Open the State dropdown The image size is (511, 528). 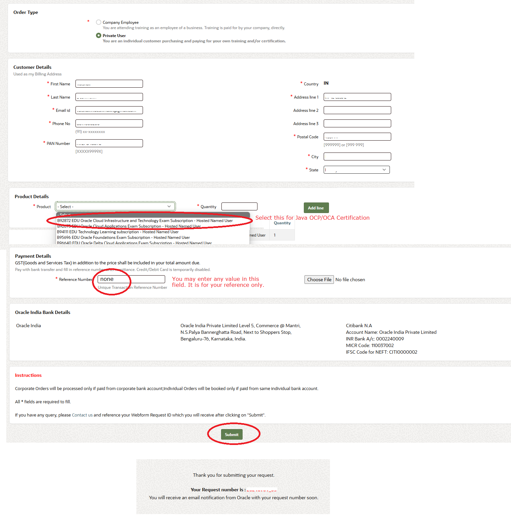[x=357, y=170]
